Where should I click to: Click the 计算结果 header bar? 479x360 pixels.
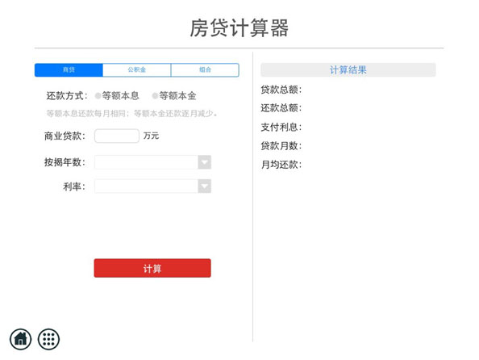click(348, 69)
